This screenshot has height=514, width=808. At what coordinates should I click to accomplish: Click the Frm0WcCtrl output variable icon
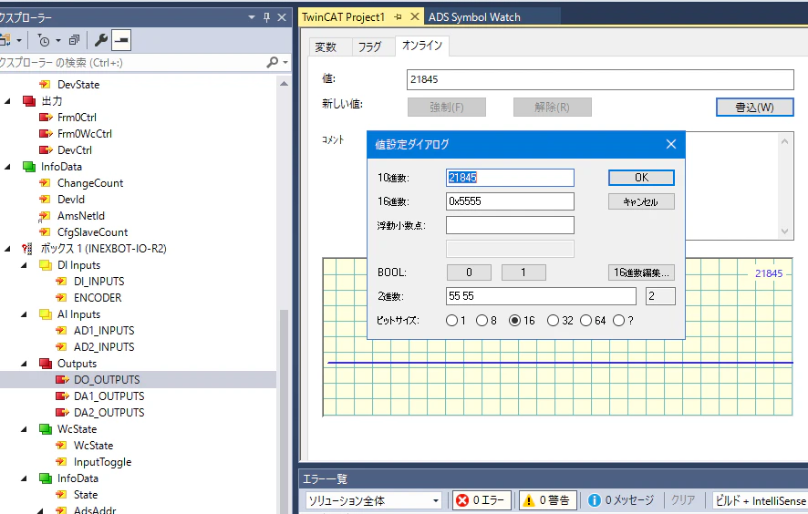coord(46,133)
